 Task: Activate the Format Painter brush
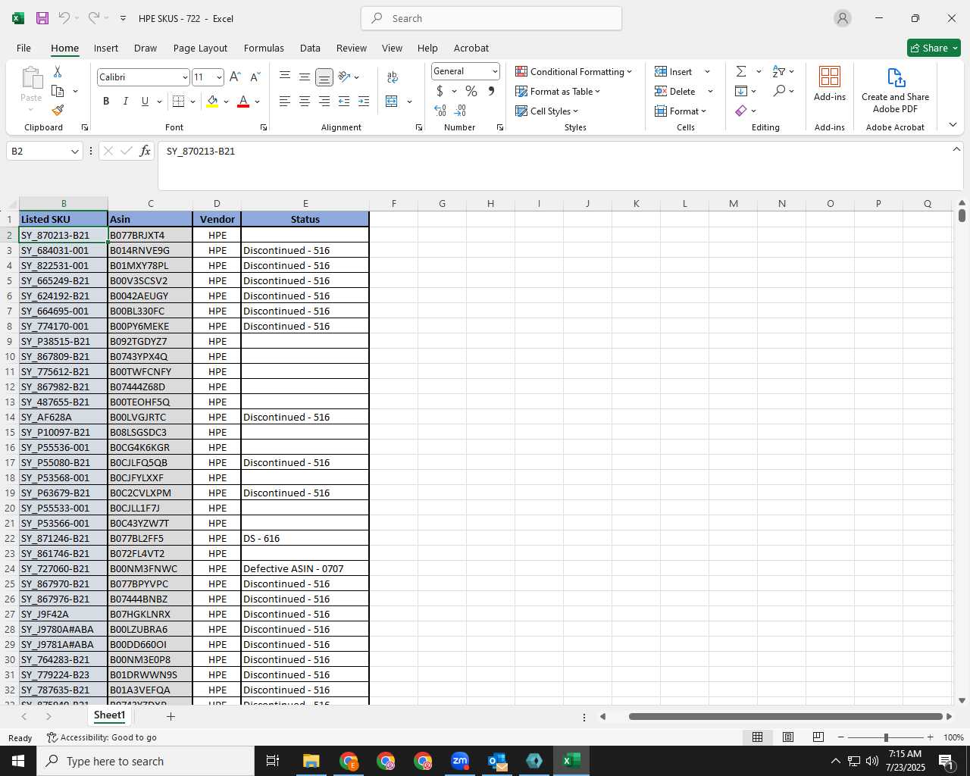(58, 110)
